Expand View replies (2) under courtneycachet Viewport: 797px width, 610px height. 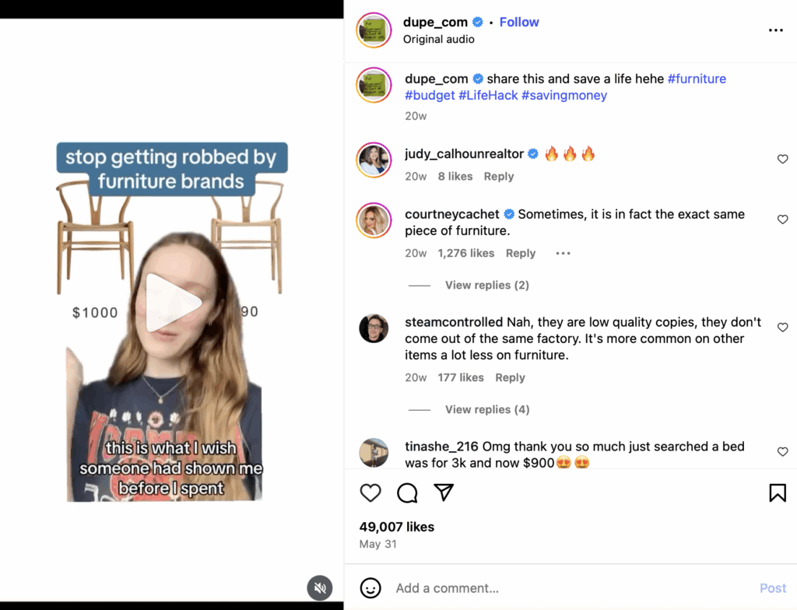click(x=486, y=285)
